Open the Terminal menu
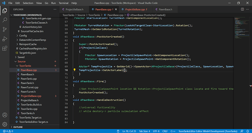The image size is (252, 133). click(x=64, y=3)
